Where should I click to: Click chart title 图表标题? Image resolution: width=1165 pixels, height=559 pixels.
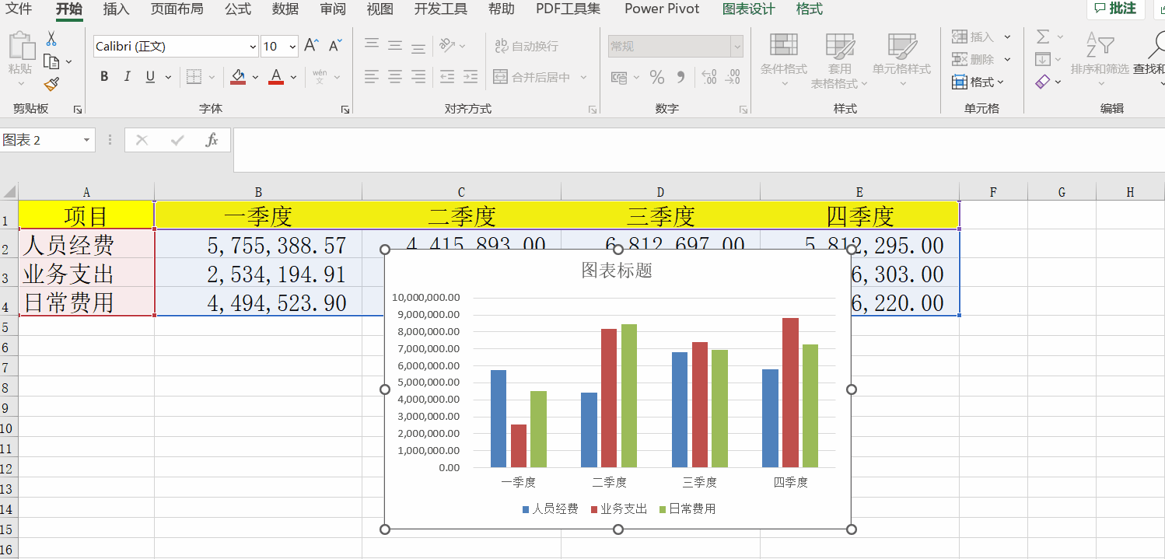[x=617, y=271]
